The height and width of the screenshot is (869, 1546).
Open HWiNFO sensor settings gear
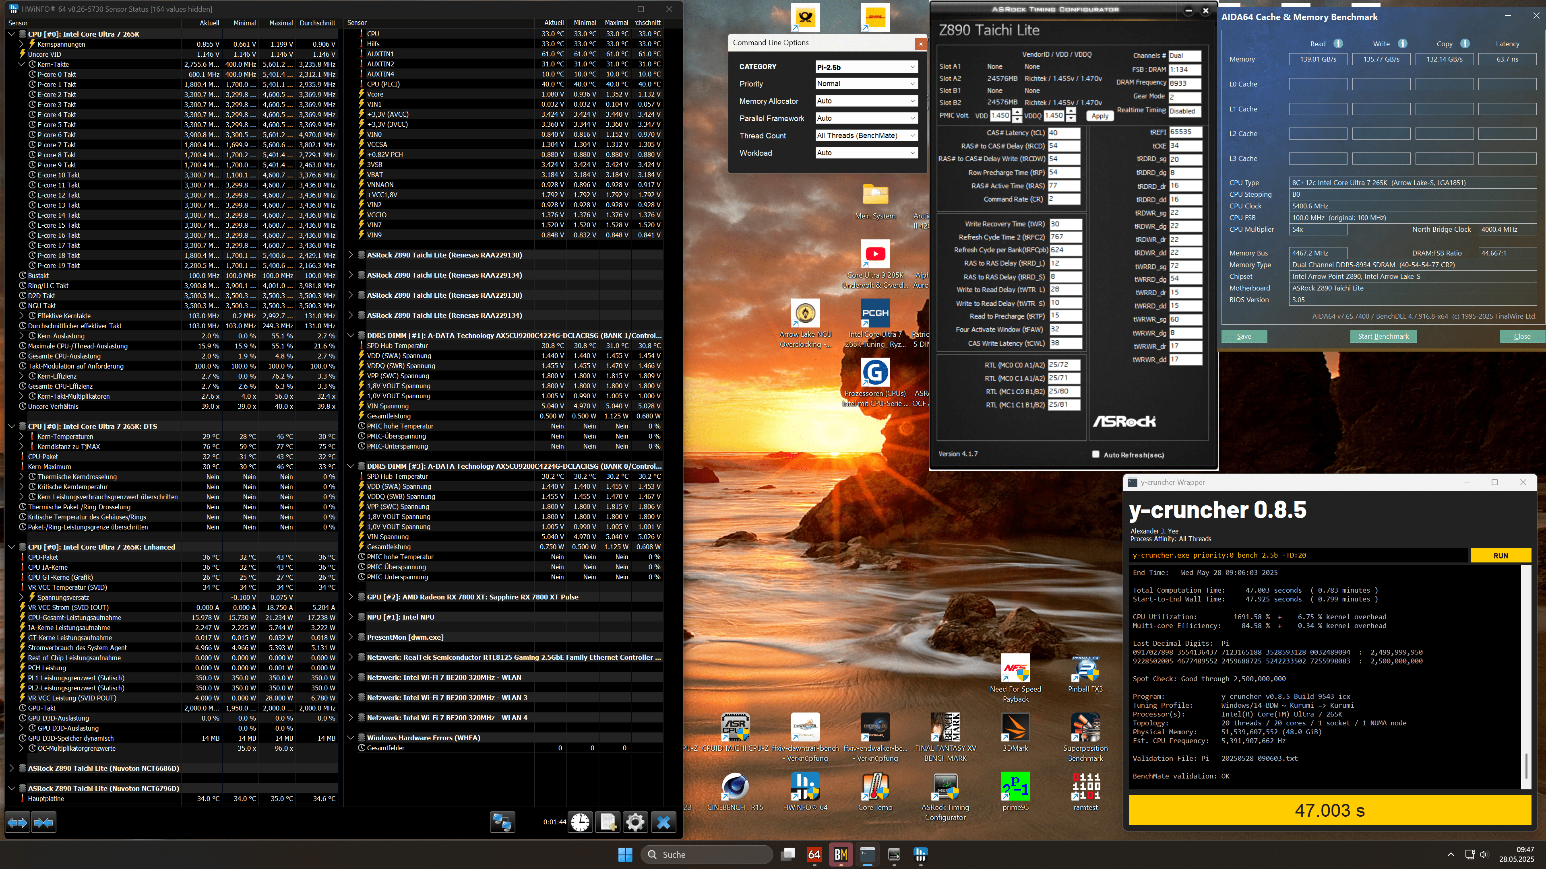[635, 822]
